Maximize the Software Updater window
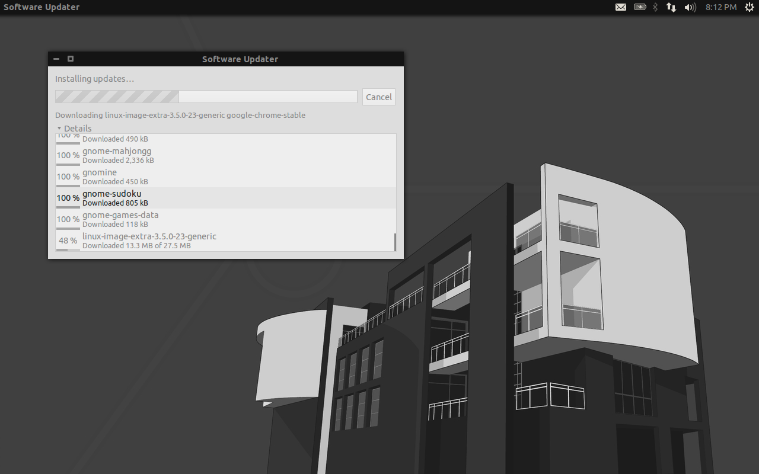759x474 pixels. tap(71, 59)
